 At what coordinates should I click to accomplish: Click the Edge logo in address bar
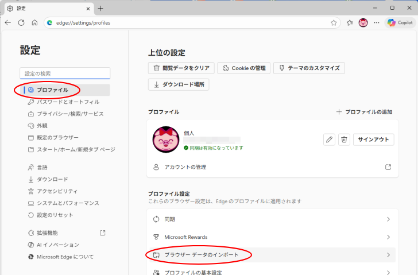(x=49, y=23)
